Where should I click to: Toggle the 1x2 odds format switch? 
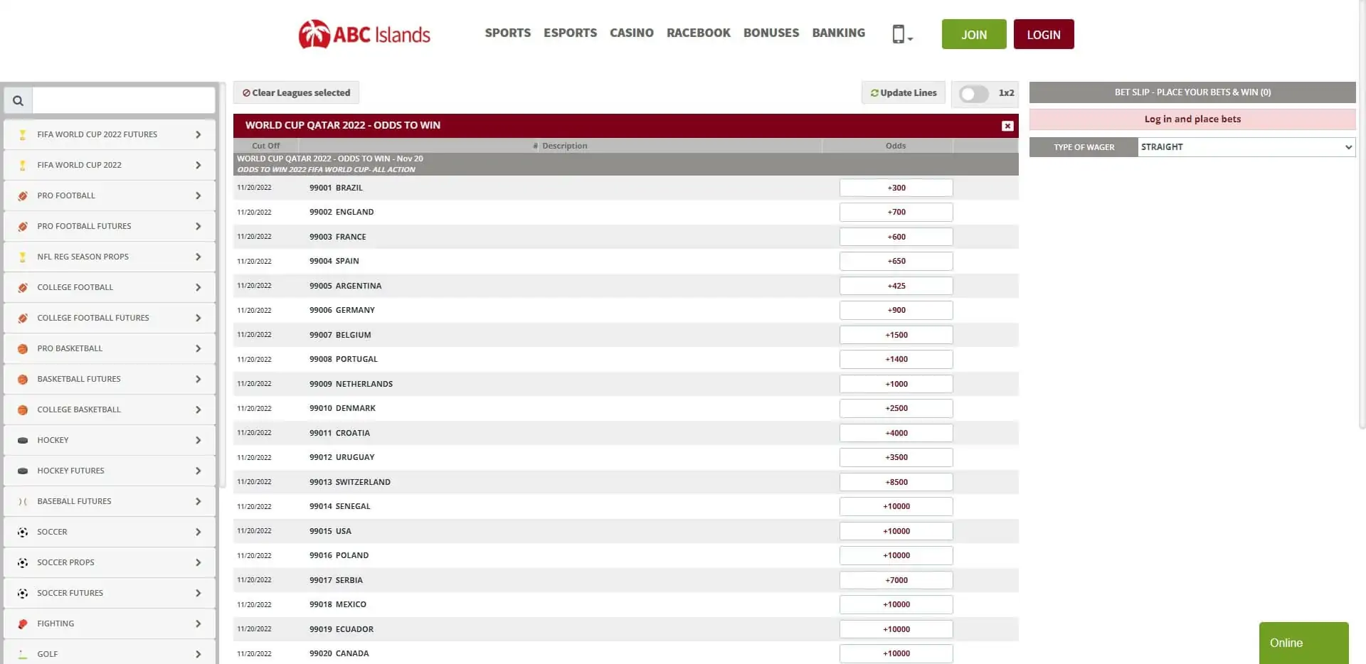[x=973, y=93]
